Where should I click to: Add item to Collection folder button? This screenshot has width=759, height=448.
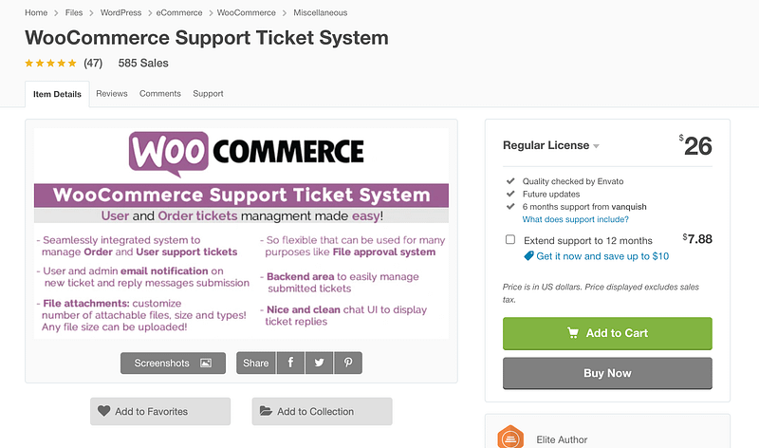click(x=322, y=411)
